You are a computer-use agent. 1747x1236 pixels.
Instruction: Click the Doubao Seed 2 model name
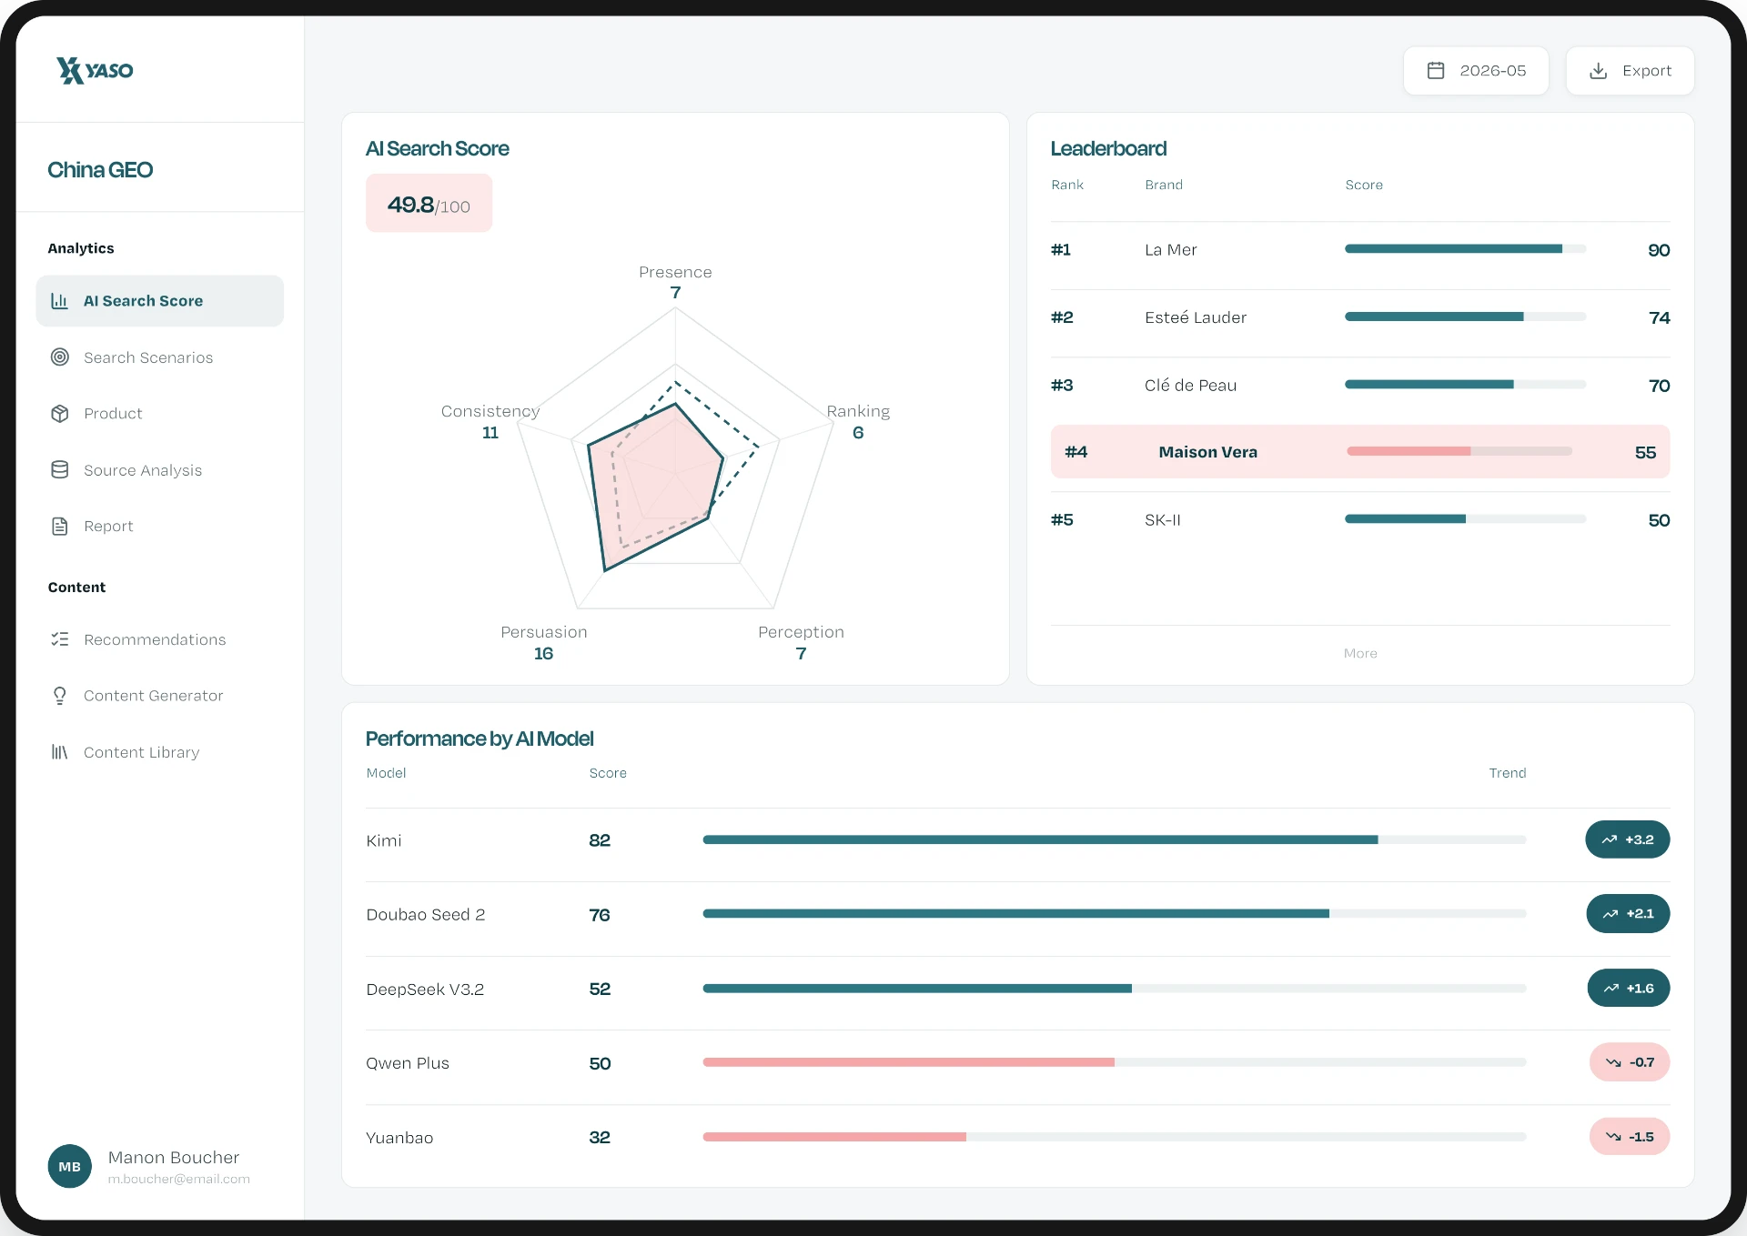[425, 915]
